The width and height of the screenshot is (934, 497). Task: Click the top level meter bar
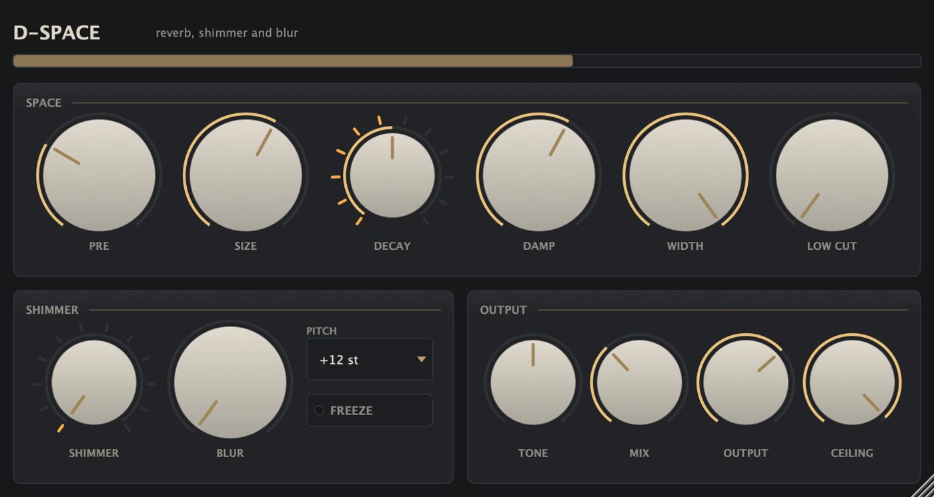467,61
